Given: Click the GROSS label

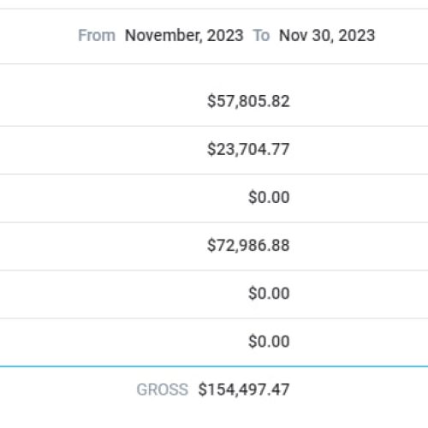Looking at the screenshot, I should 163,389.
